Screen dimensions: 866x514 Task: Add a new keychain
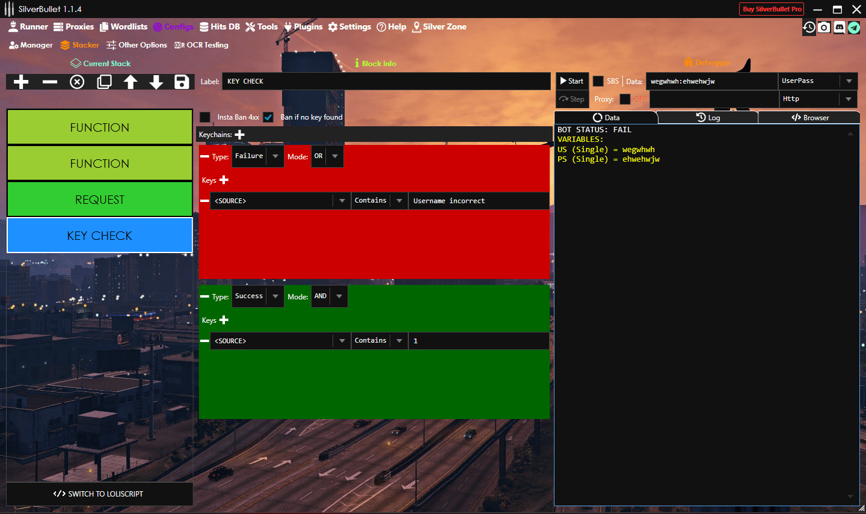point(240,135)
